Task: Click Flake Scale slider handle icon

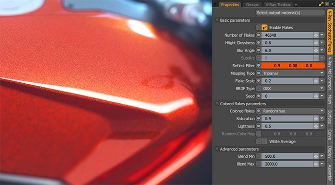Action: [316, 81]
